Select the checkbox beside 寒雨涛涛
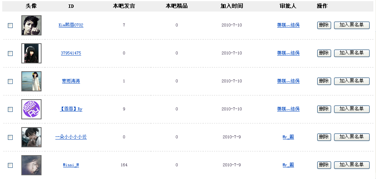376x179 pixels. (x=10, y=82)
